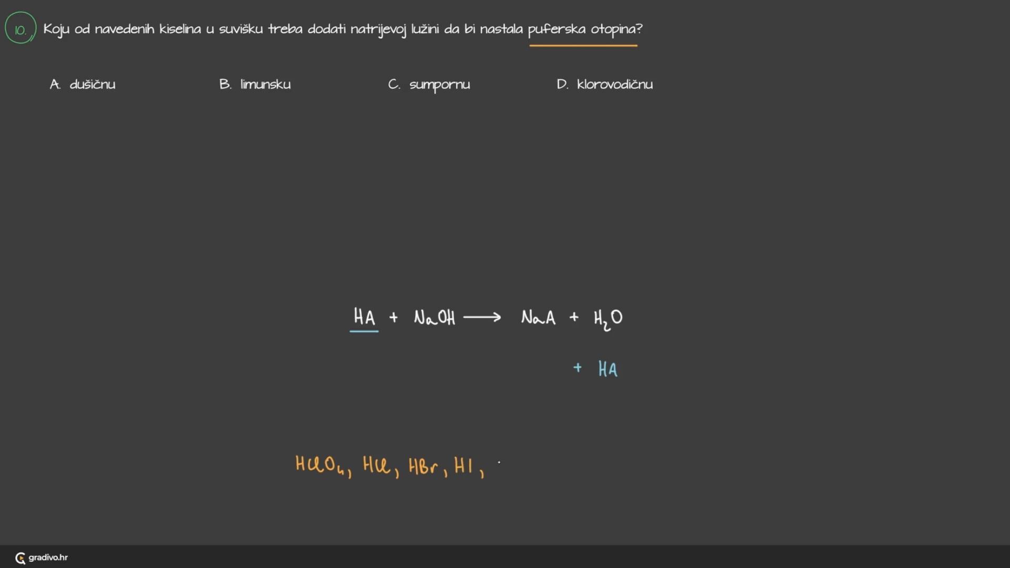1010x568 pixels.
Task: Select answer D. klorovodičnu
Action: [x=604, y=84]
